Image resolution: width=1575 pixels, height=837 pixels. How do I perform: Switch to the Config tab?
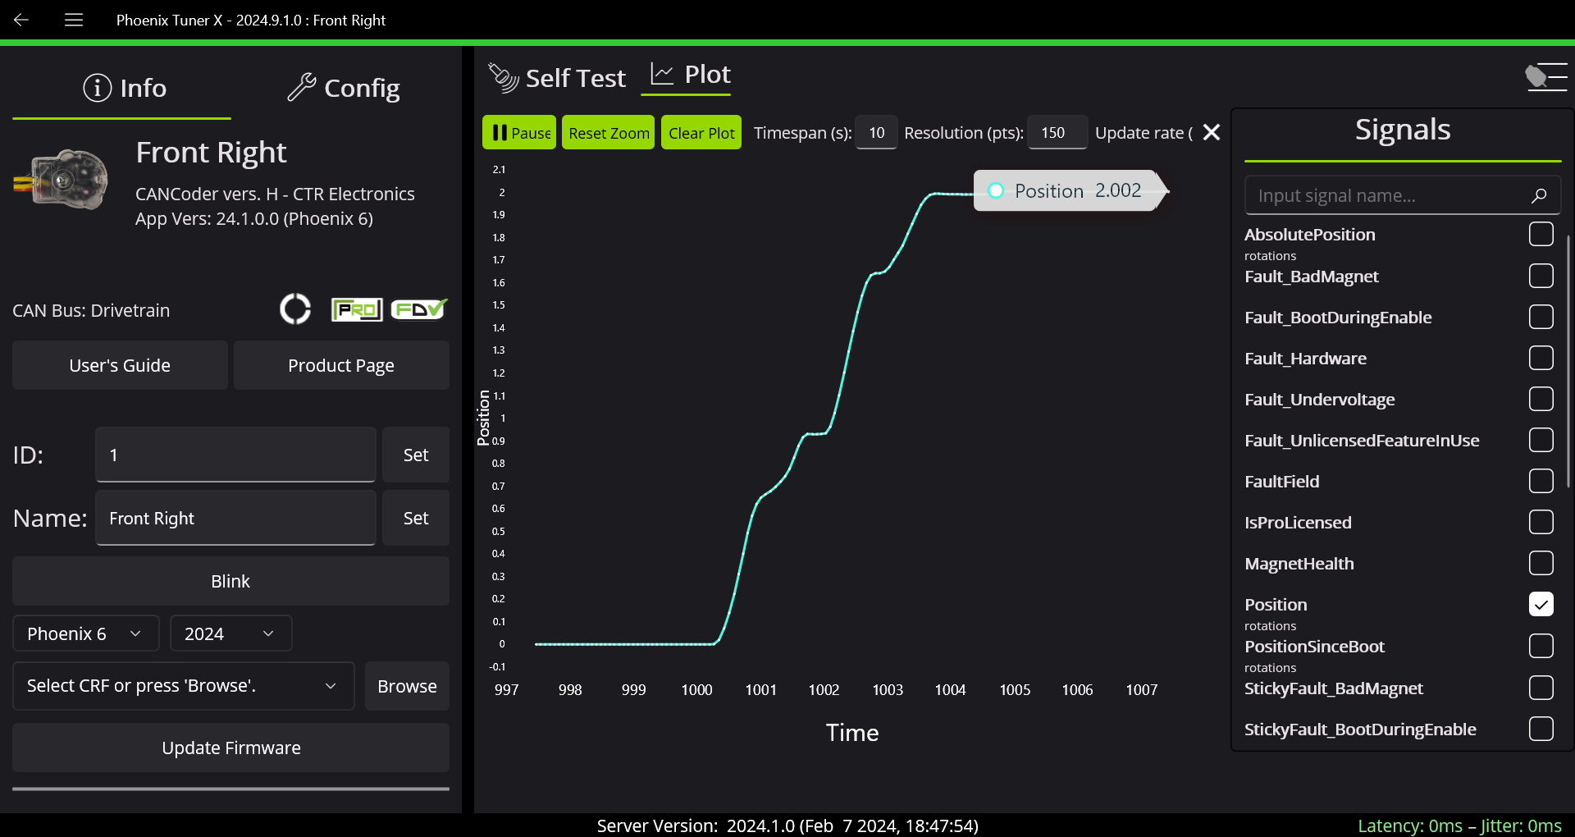[344, 88]
